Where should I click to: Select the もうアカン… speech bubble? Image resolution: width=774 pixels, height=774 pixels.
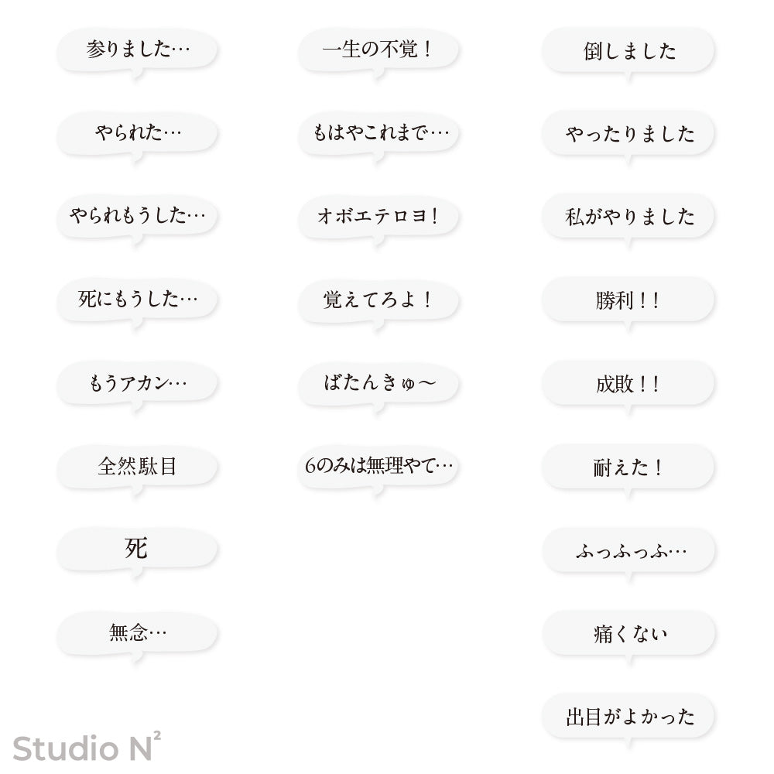click(x=137, y=382)
